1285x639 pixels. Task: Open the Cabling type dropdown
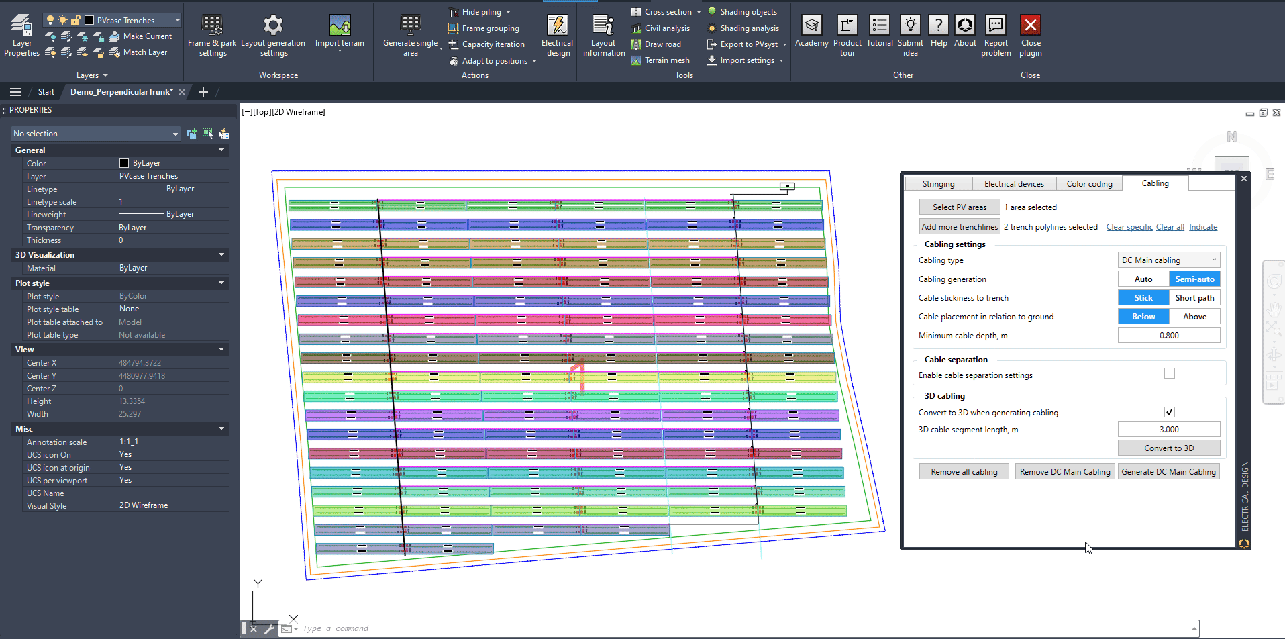[x=1169, y=260]
